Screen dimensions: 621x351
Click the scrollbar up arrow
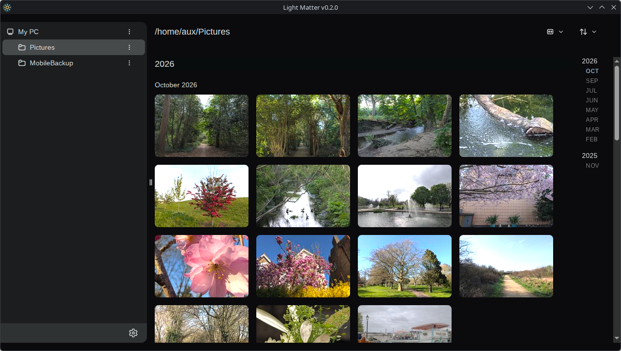coord(617,60)
